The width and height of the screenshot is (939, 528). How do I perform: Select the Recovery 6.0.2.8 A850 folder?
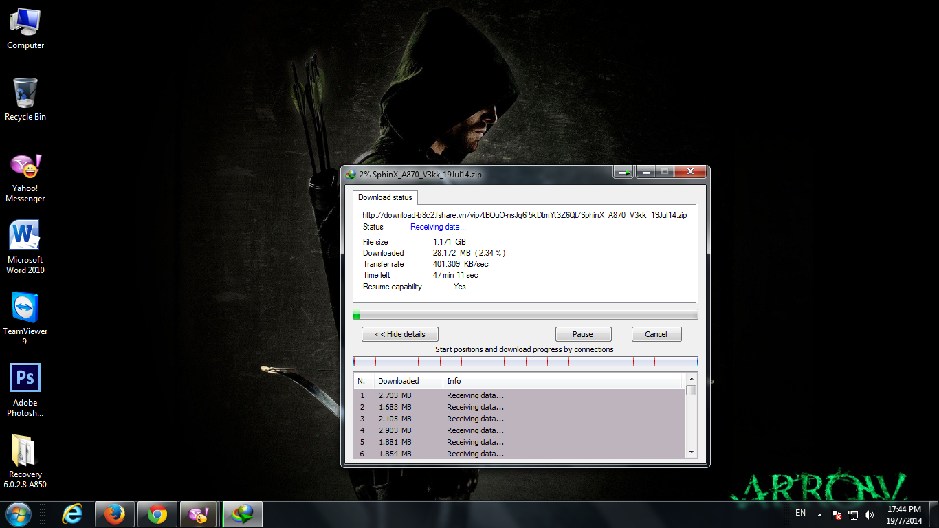pos(25,462)
